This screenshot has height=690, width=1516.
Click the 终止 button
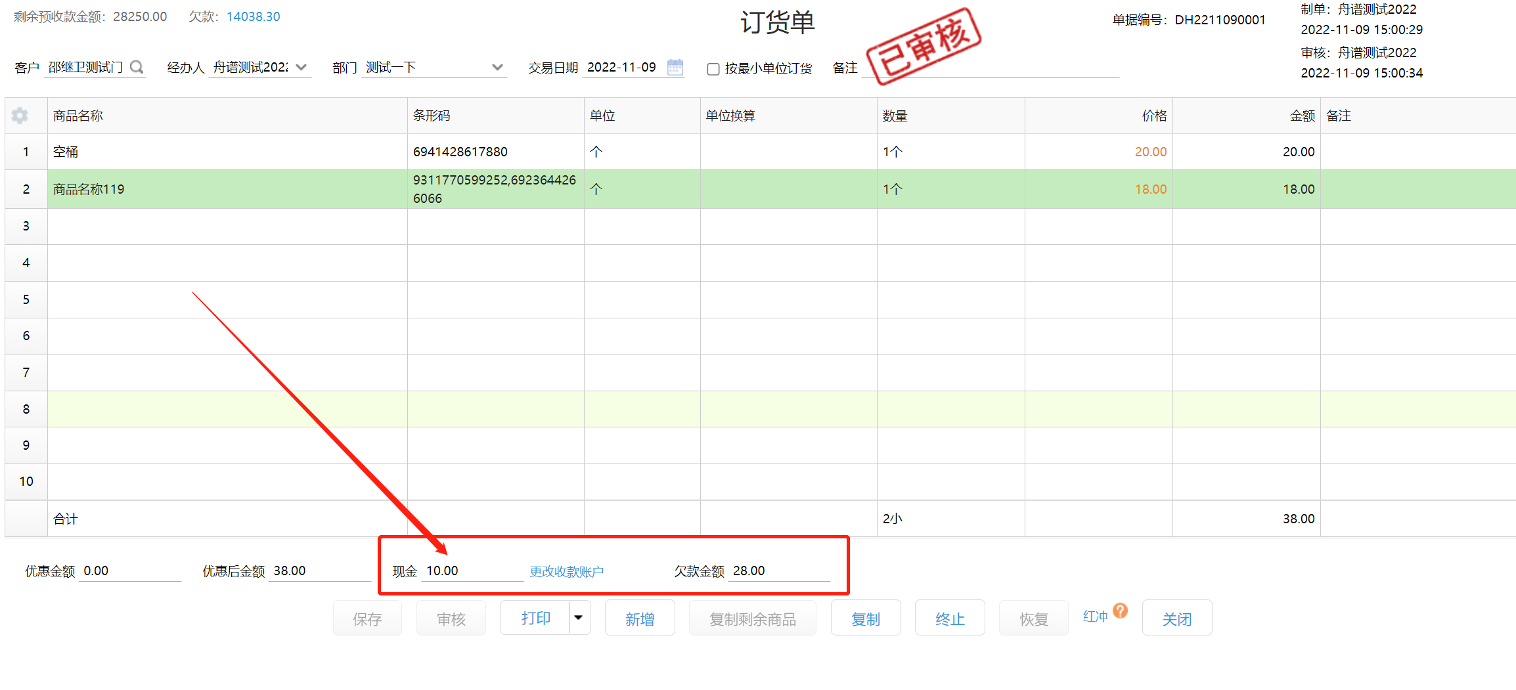tap(950, 618)
